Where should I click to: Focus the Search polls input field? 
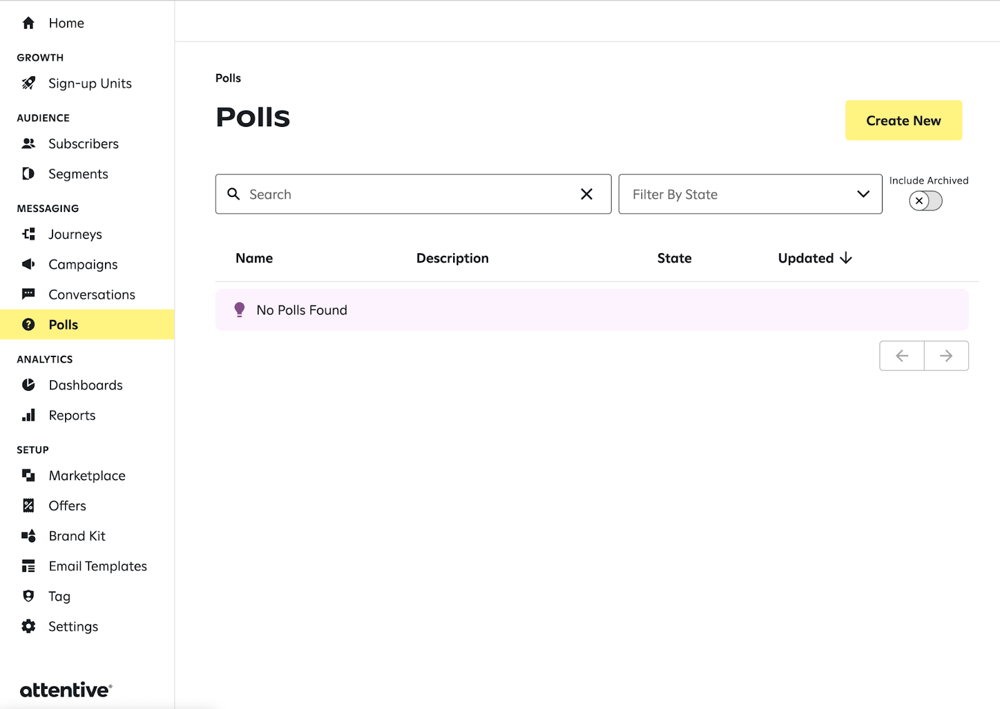click(406, 194)
